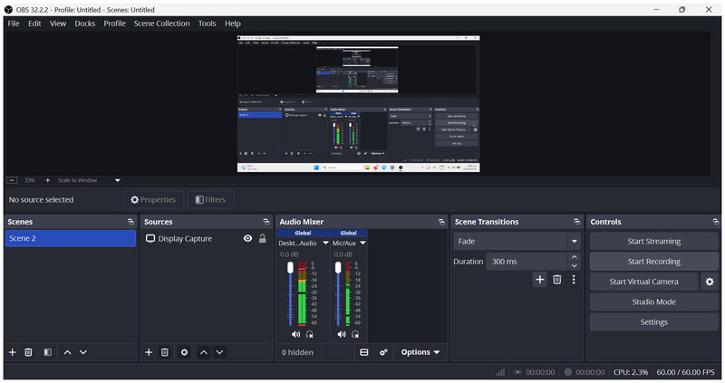
Task: Move scene down arrow in Scenes panel
Action: [x=83, y=352]
